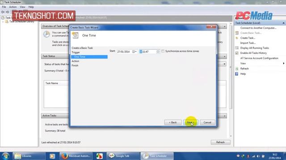Select the Create a Basic Task wizard step
The image size is (286, 160).
(x=82, y=48)
